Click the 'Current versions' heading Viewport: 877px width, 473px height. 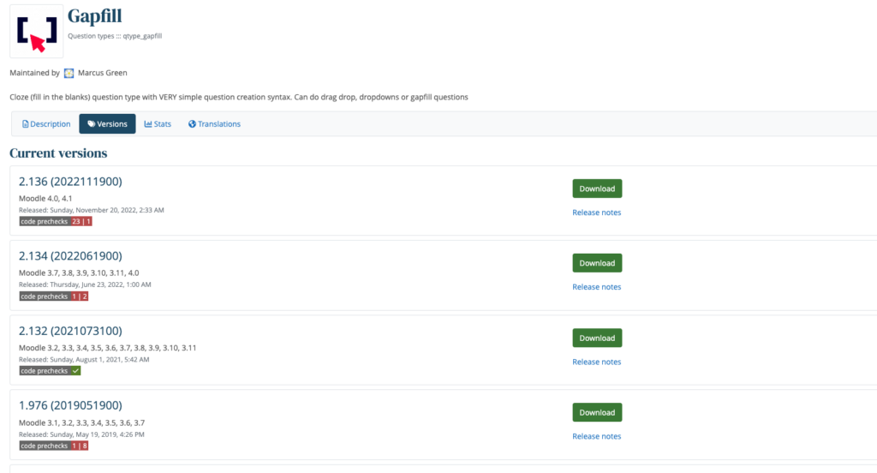point(58,153)
